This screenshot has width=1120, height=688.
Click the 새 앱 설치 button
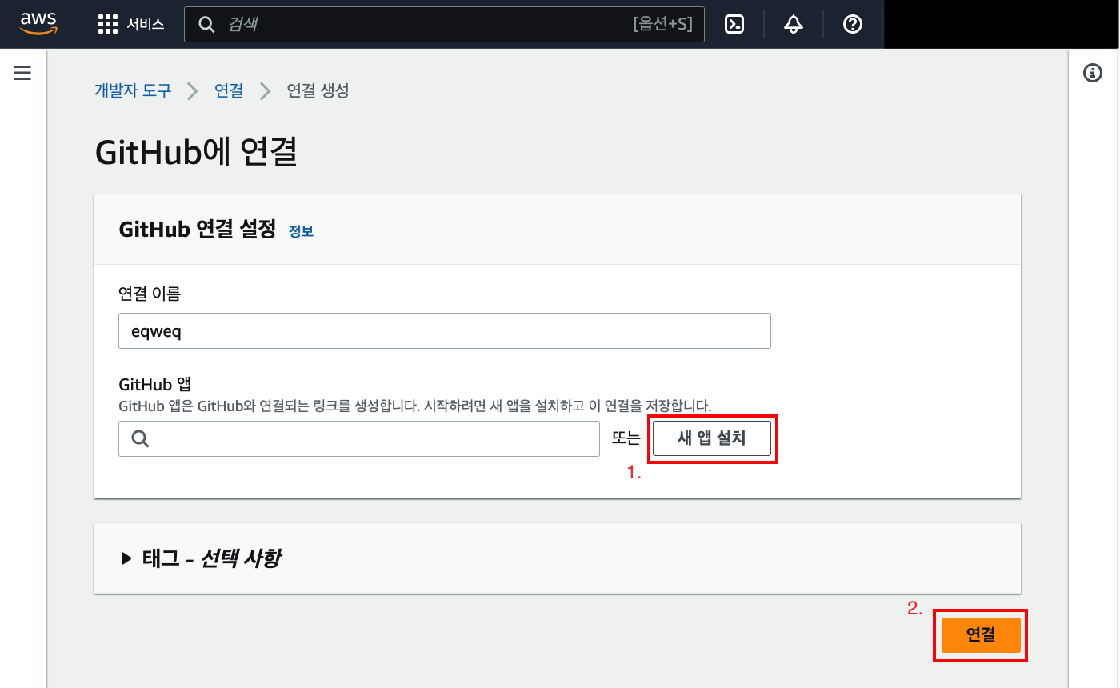tap(711, 438)
